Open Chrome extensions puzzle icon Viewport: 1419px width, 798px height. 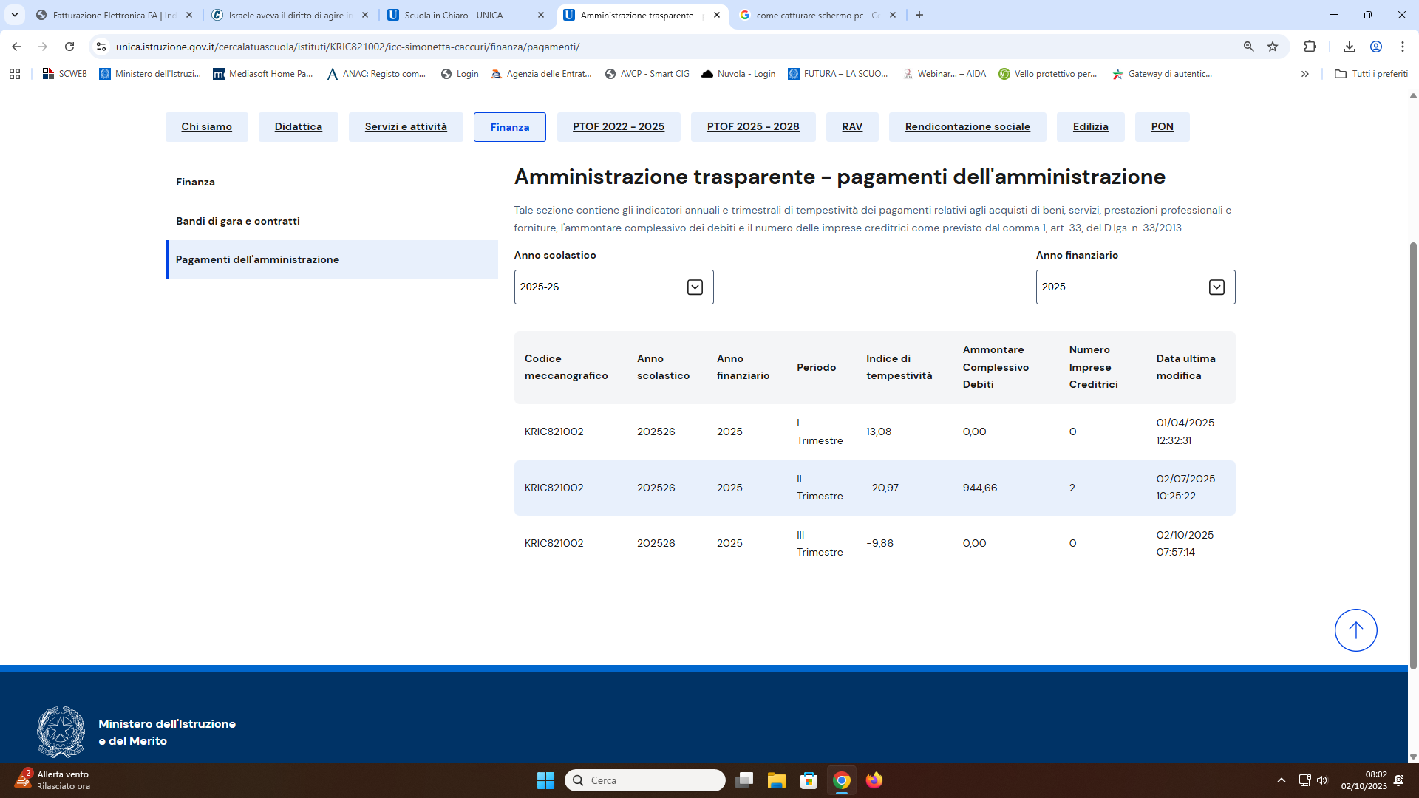pos(1310,47)
